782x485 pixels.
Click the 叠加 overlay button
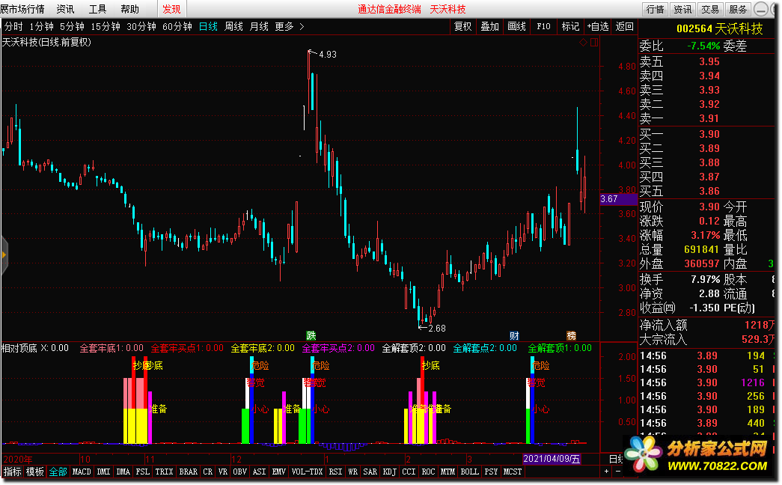pyautogui.click(x=489, y=26)
